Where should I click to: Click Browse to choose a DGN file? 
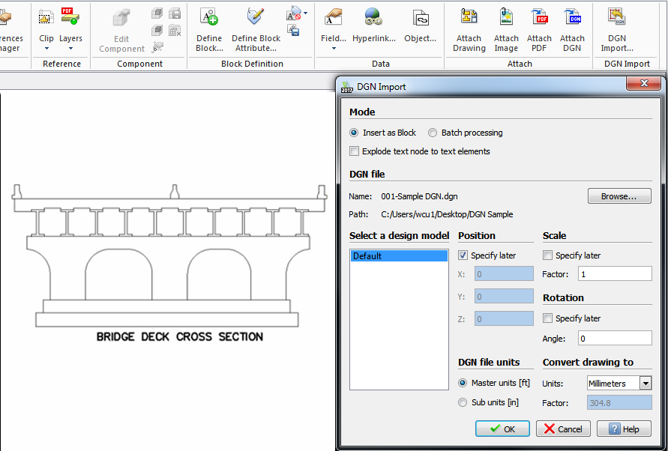coord(619,196)
